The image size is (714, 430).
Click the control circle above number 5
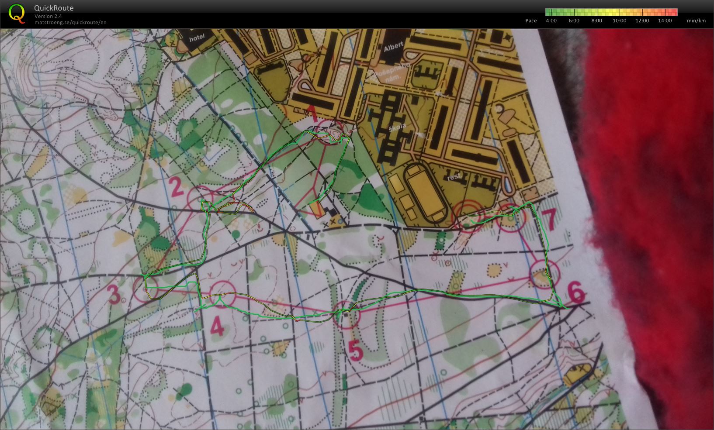point(346,314)
